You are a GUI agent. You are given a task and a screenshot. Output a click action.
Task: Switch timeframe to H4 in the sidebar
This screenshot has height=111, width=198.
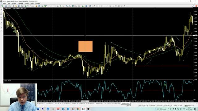(1, 22)
